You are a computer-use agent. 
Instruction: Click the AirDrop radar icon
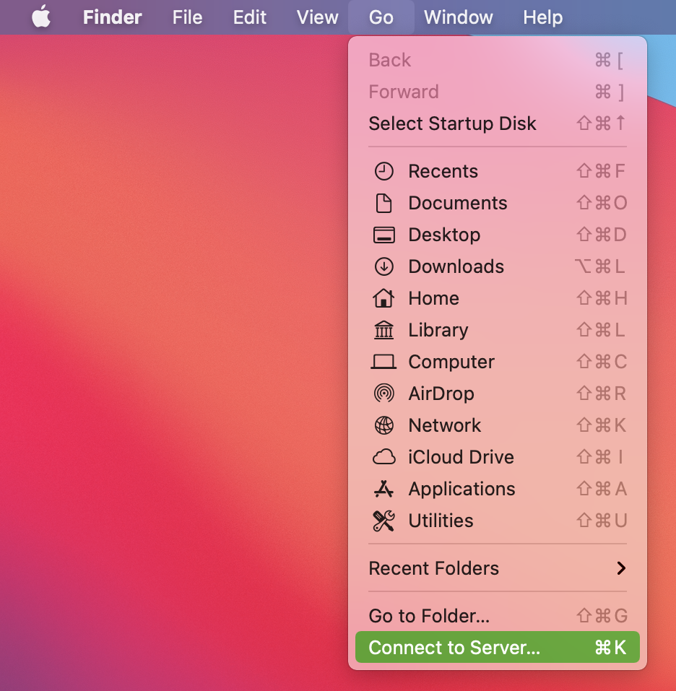pos(383,394)
